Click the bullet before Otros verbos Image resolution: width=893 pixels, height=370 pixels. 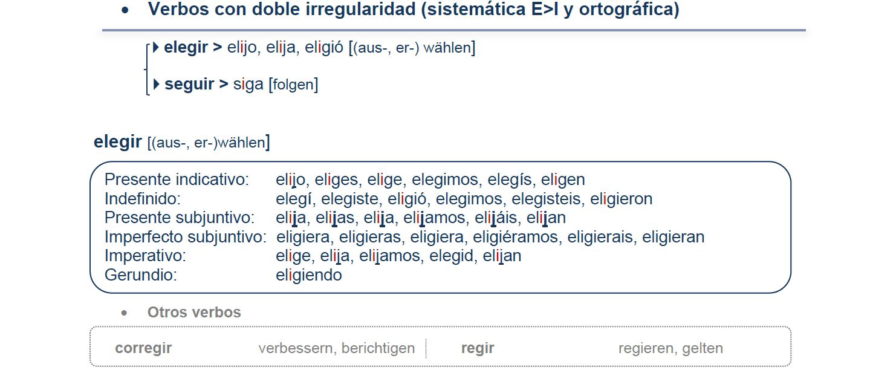click(124, 313)
